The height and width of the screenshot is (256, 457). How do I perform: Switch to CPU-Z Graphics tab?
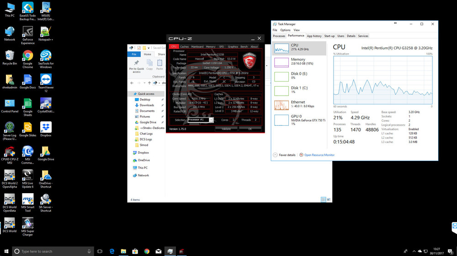233,46
